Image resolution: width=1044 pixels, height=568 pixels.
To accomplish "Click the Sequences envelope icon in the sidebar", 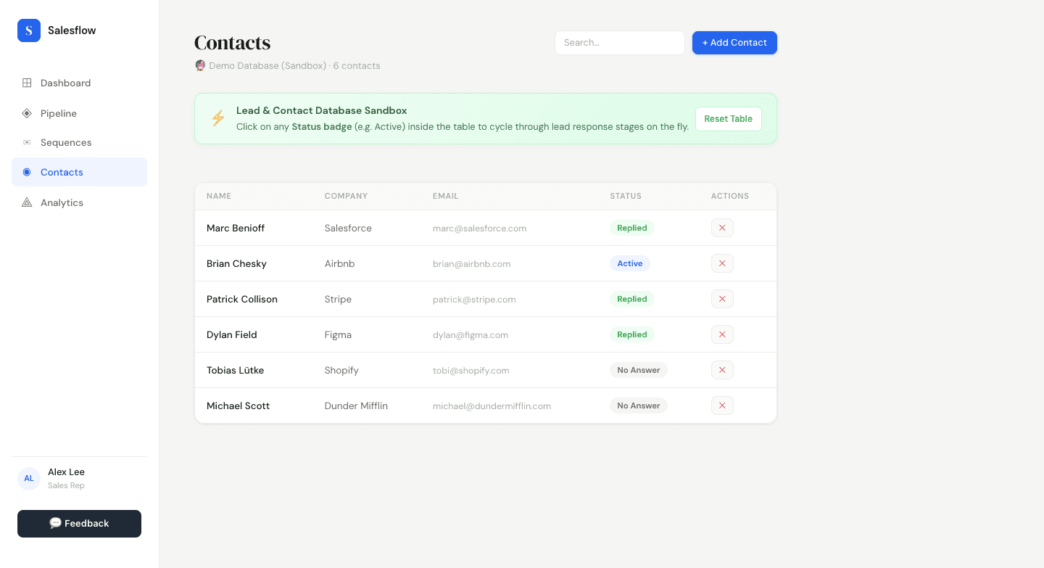I will 27,142.
